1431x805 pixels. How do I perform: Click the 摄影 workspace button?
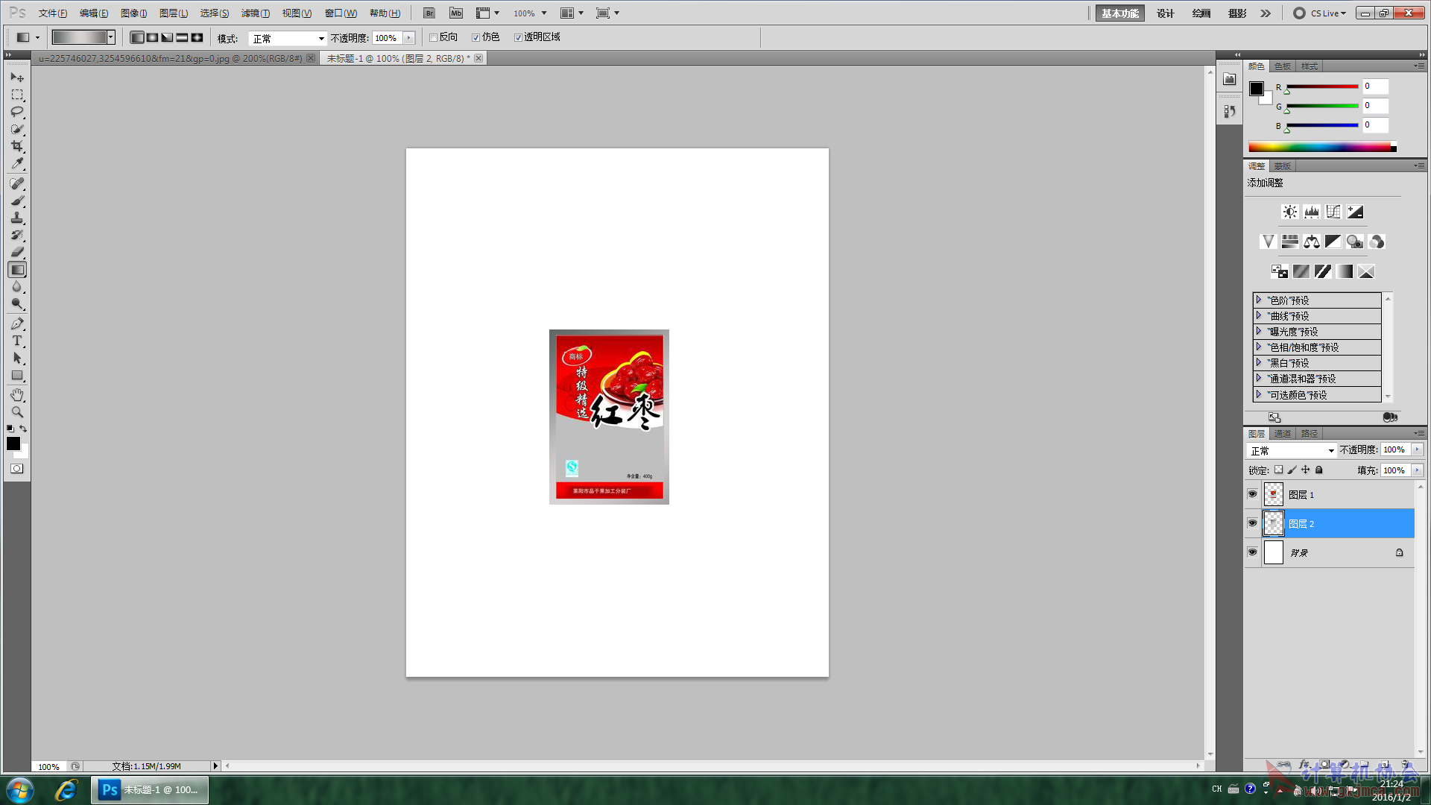1237,13
